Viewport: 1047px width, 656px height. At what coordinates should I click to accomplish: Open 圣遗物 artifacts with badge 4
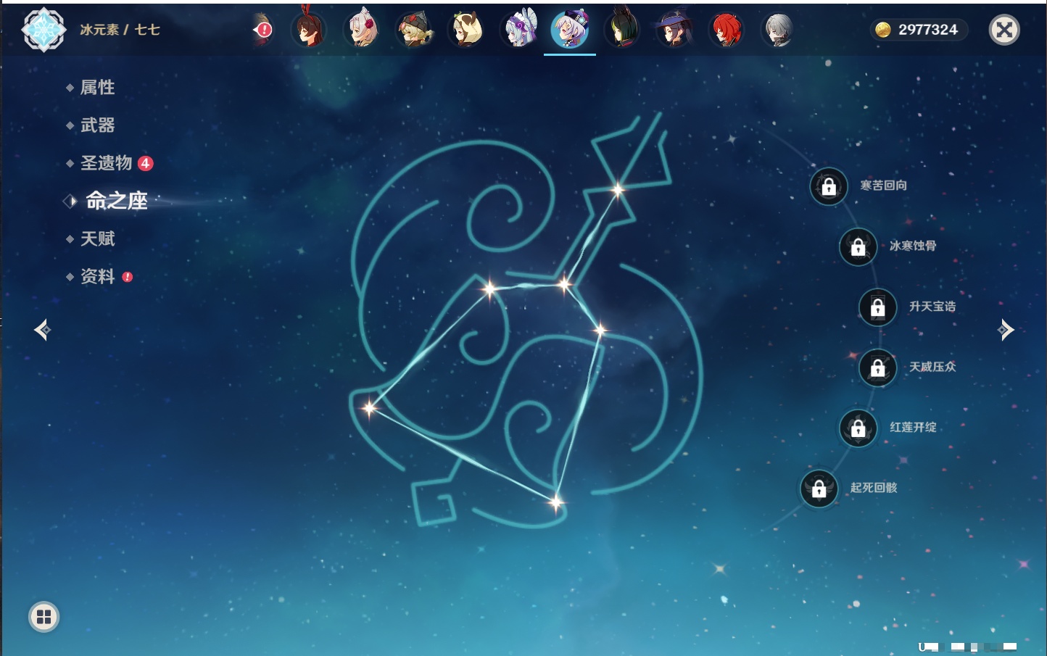(107, 163)
